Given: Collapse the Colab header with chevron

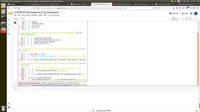Looking at the screenshot, I should [197, 19].
